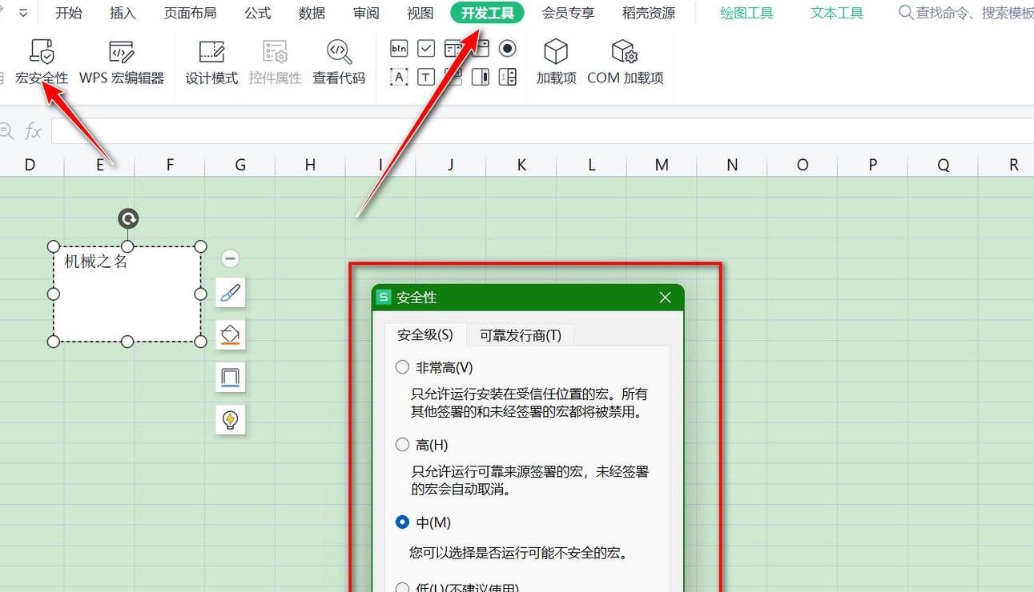Select column L header

(592, 165)
